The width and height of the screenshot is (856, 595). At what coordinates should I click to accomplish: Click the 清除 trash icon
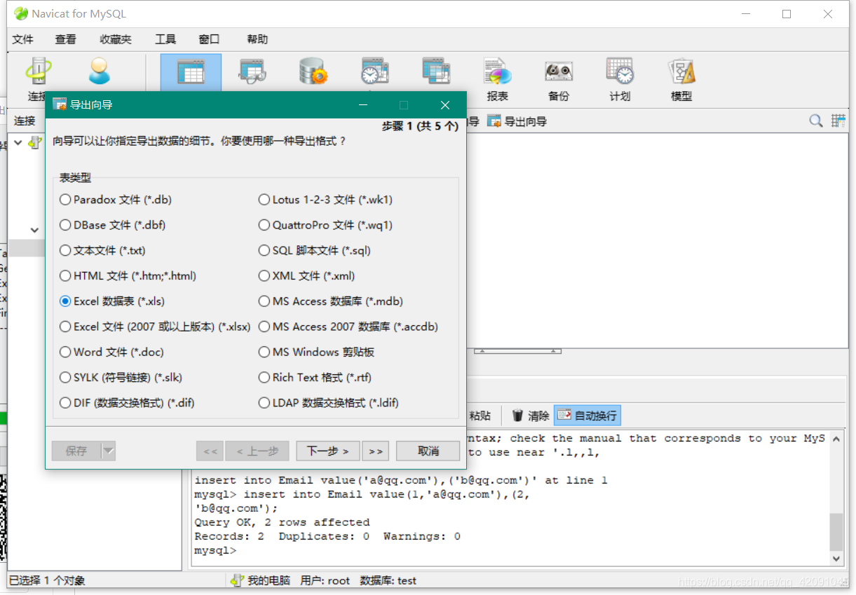(x=518, y=416)
